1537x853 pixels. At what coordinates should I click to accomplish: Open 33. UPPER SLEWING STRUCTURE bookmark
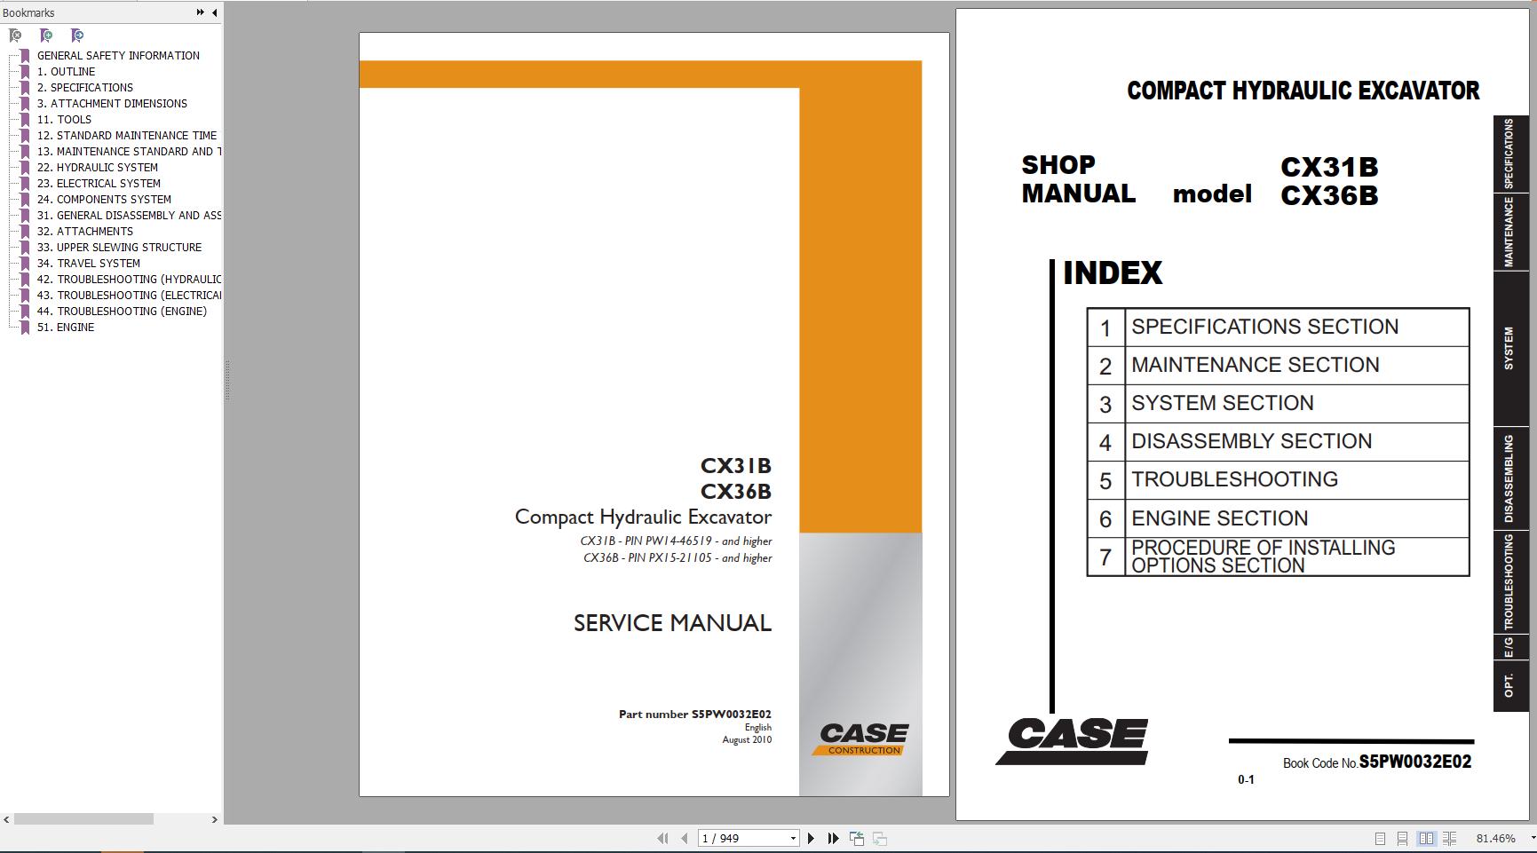(119, 247)
